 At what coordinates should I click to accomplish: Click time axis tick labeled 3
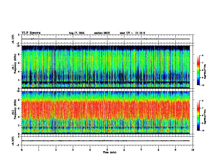click(x=73, y=150)
